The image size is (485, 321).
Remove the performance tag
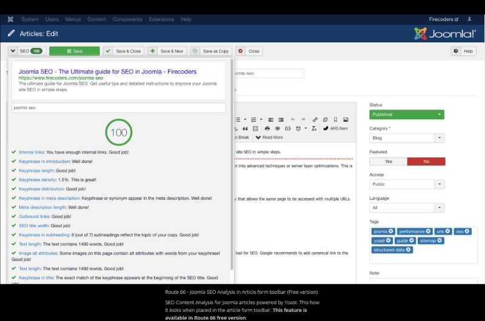pyautogui.click(x=428, y=231)
